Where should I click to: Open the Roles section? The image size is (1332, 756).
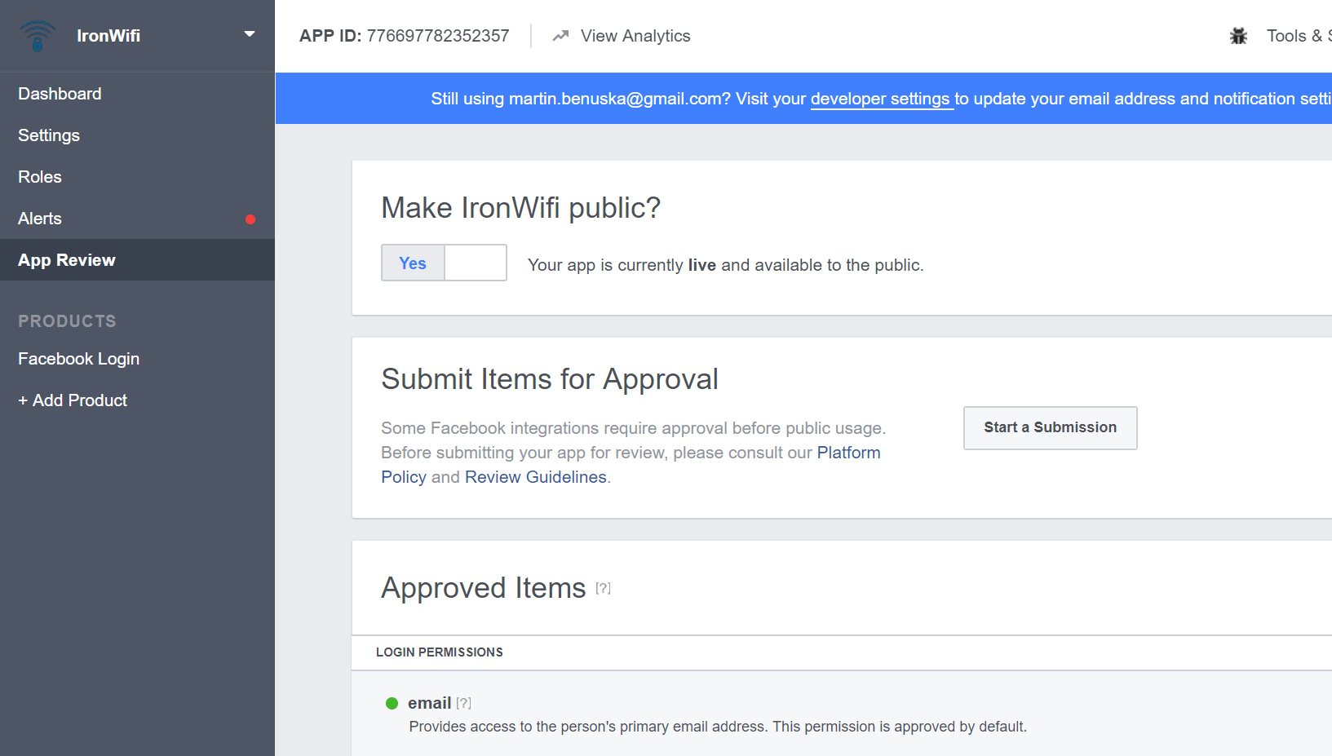[137, 177]
